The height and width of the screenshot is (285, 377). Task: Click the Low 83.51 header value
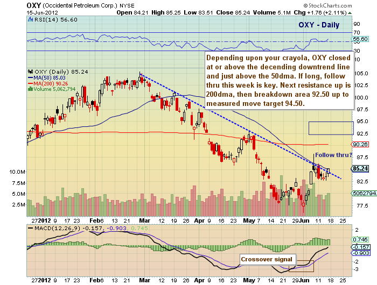[x=198, y=13]
